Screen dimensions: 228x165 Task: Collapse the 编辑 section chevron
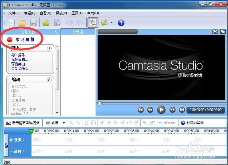[49, 79]
